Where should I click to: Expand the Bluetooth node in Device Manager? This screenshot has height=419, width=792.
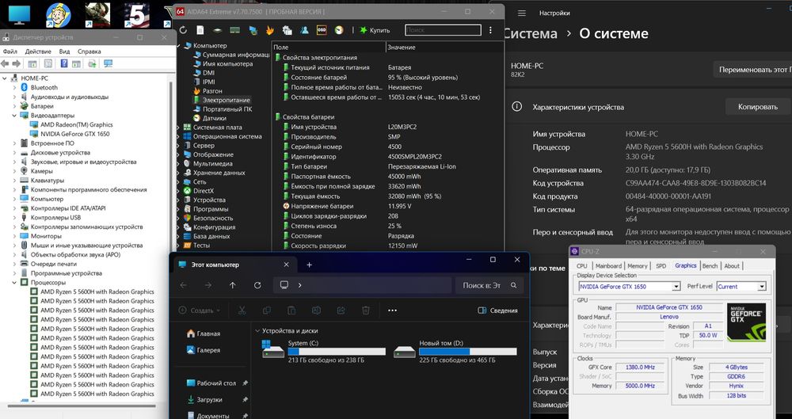[x=14, y=88]
